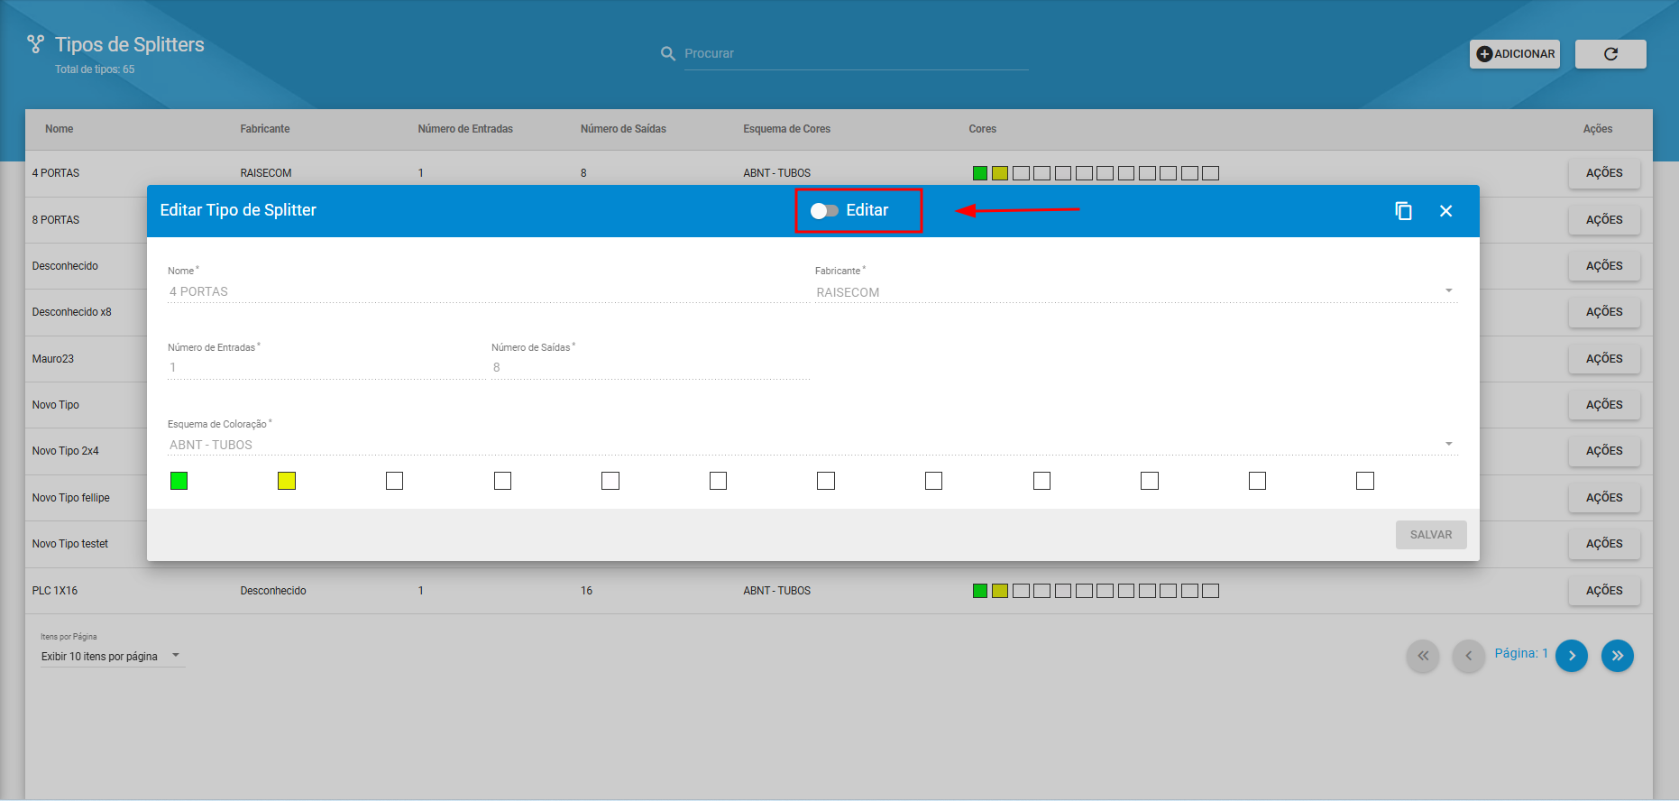Click the Nome column header
The height and width of the screenshot is (801, 1679).
[x=60, y=129]
